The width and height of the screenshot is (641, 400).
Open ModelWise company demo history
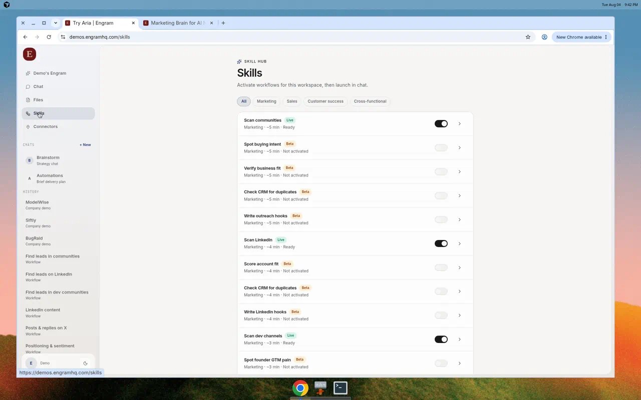58,205
